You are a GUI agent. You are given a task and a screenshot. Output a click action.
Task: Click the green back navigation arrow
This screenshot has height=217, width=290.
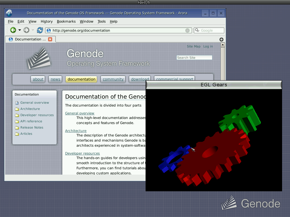click(x=13, y=30)
